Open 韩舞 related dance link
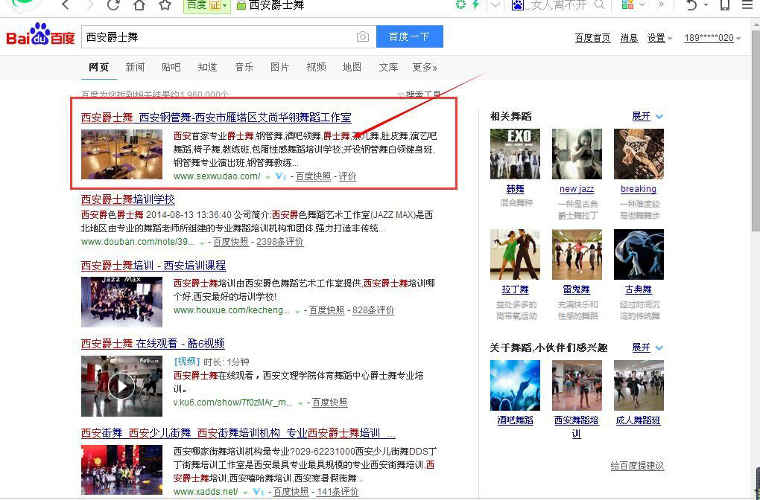 pyautogui.click(x=515, y=189)
